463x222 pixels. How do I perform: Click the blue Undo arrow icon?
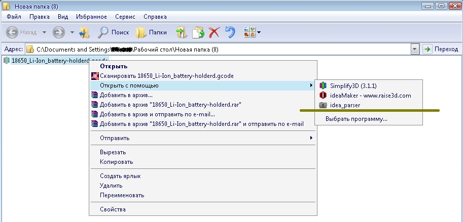point(230,32)
